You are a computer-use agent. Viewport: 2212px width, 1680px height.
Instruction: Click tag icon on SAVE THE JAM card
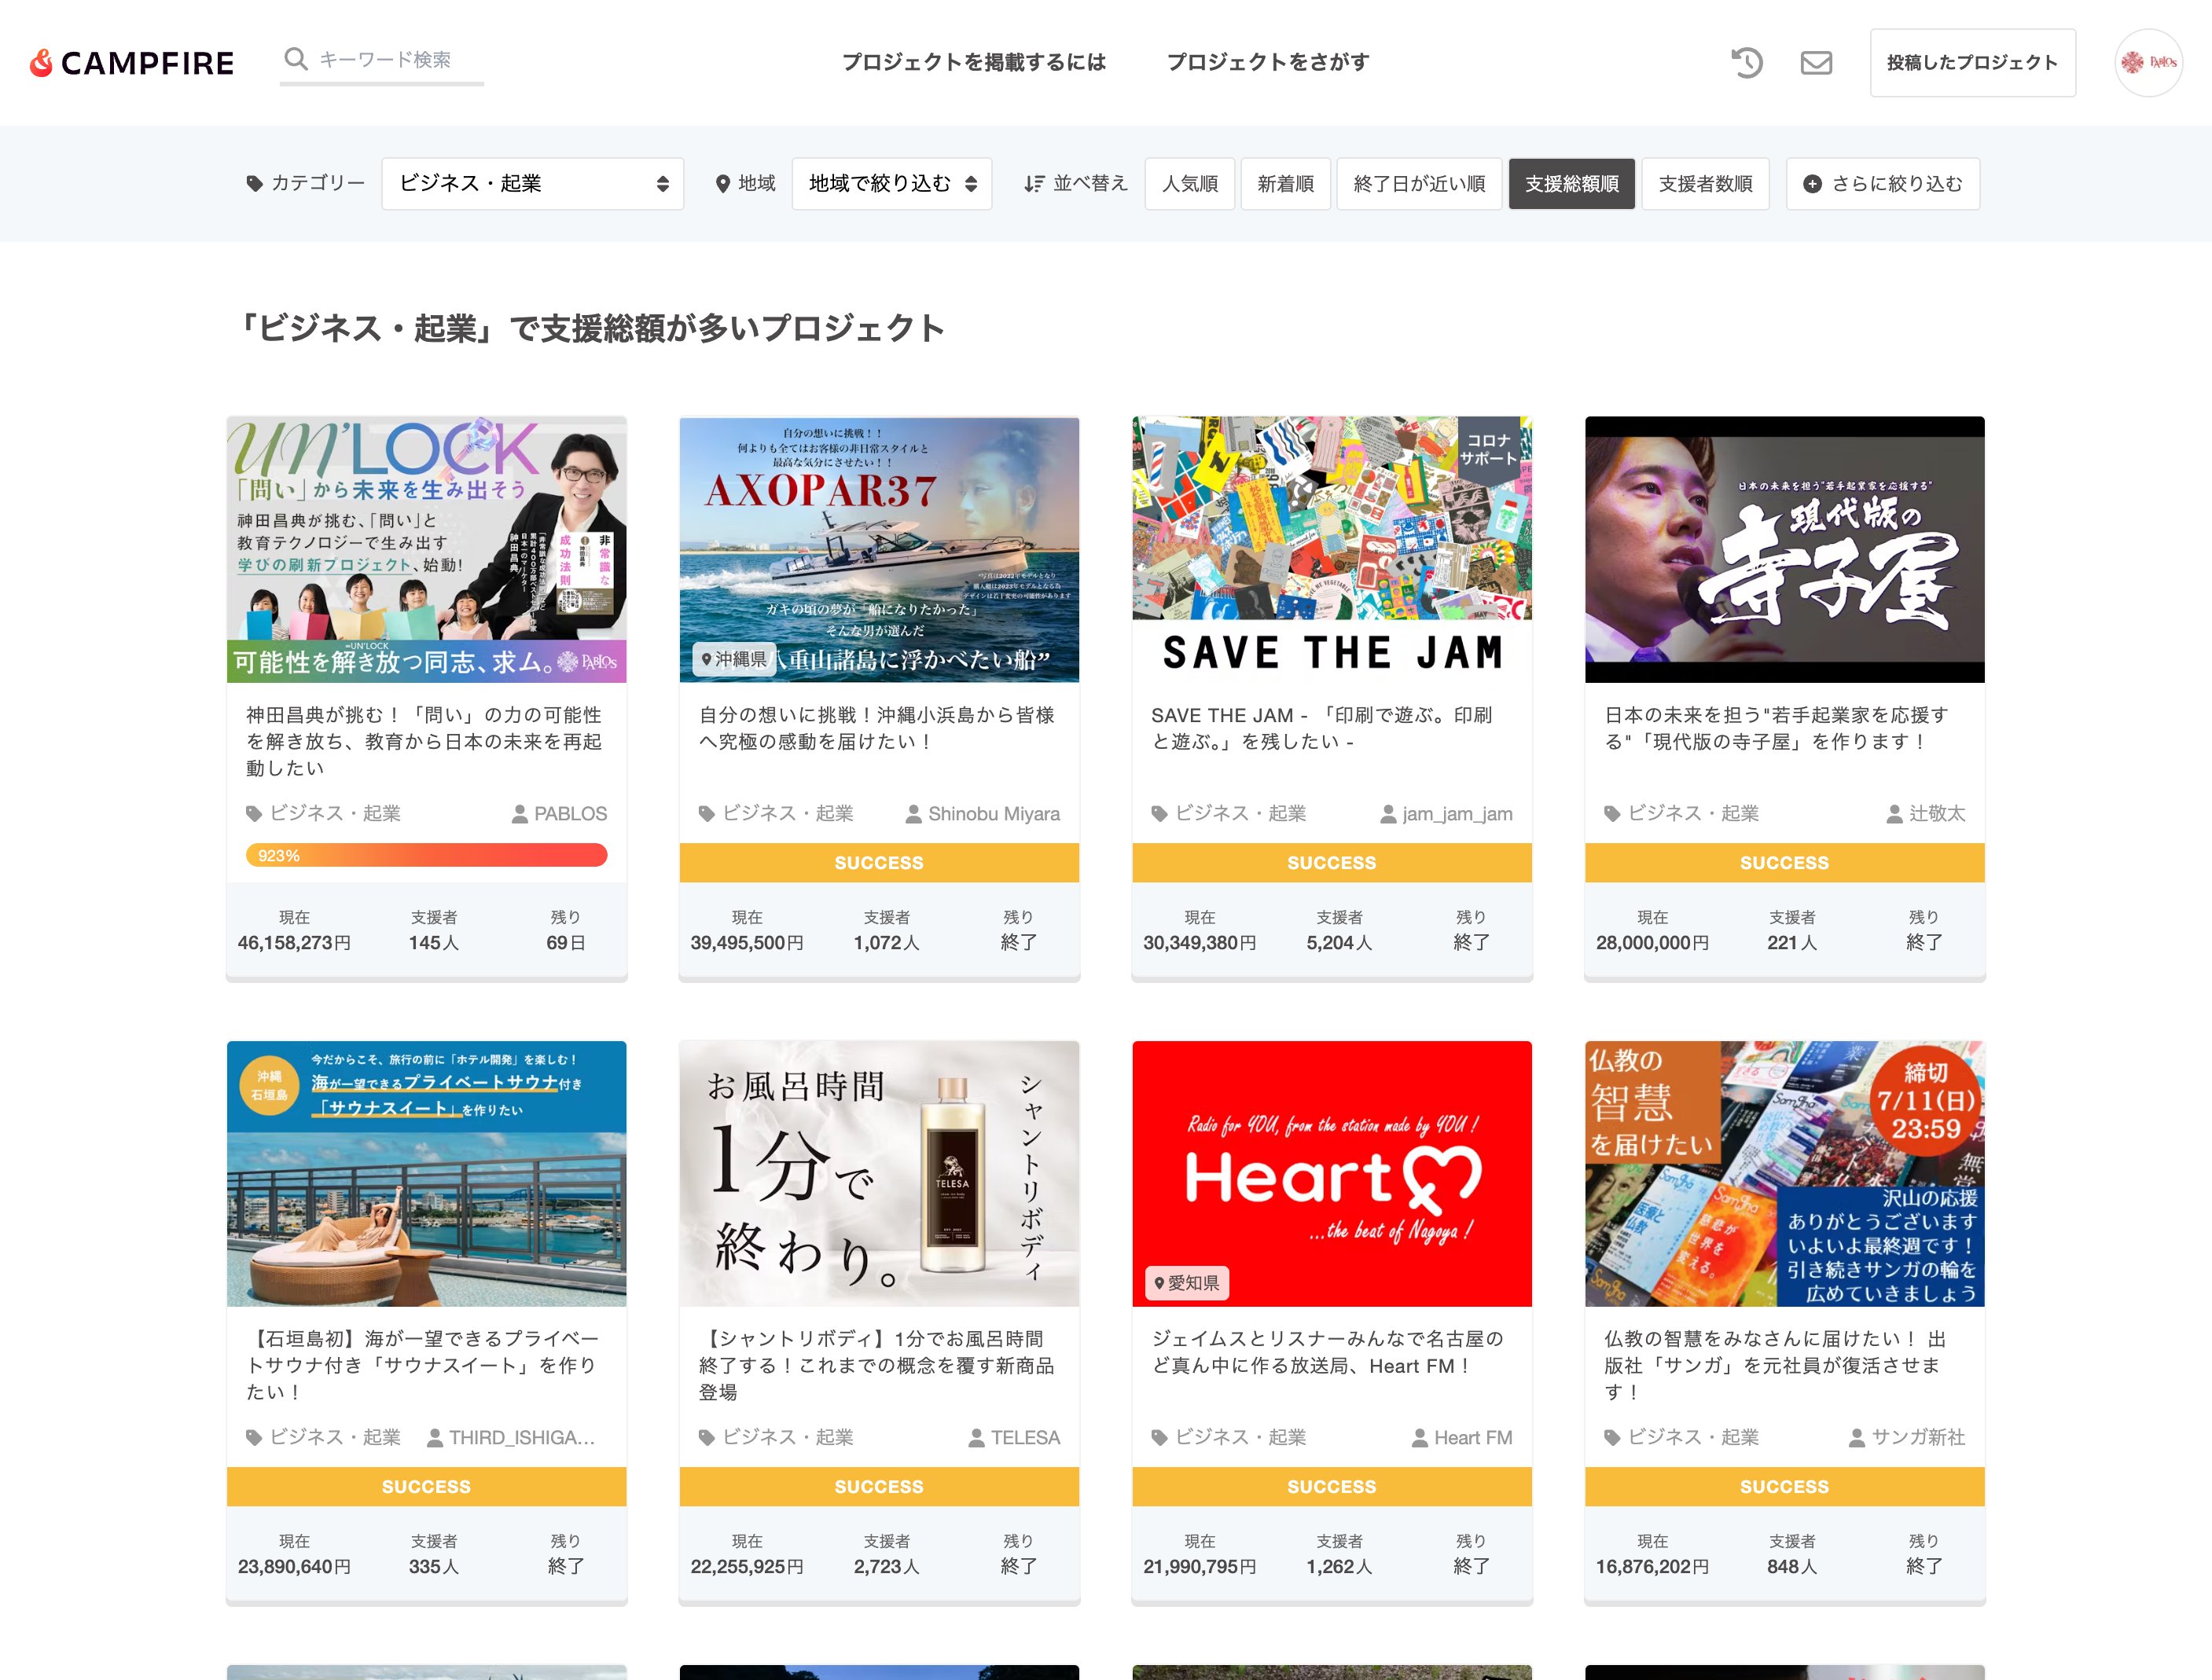click(x=1159, y=814)
